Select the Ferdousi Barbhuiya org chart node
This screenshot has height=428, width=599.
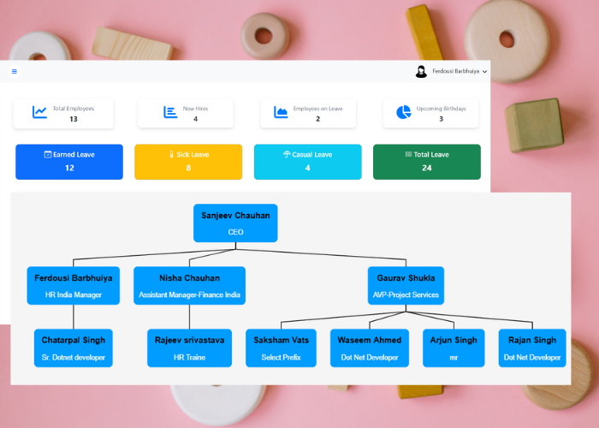pyautogui.click(x=74, y=286)
